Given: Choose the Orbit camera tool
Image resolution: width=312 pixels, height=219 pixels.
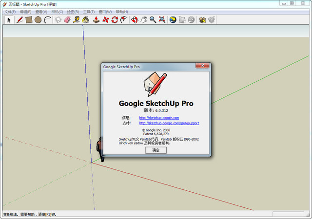Looking at the screenshot, I should click(135, 20).
